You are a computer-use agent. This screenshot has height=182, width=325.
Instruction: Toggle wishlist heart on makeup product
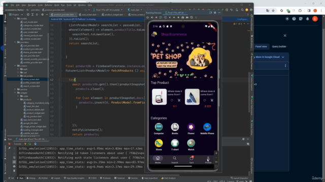click(x=172, y=100)
